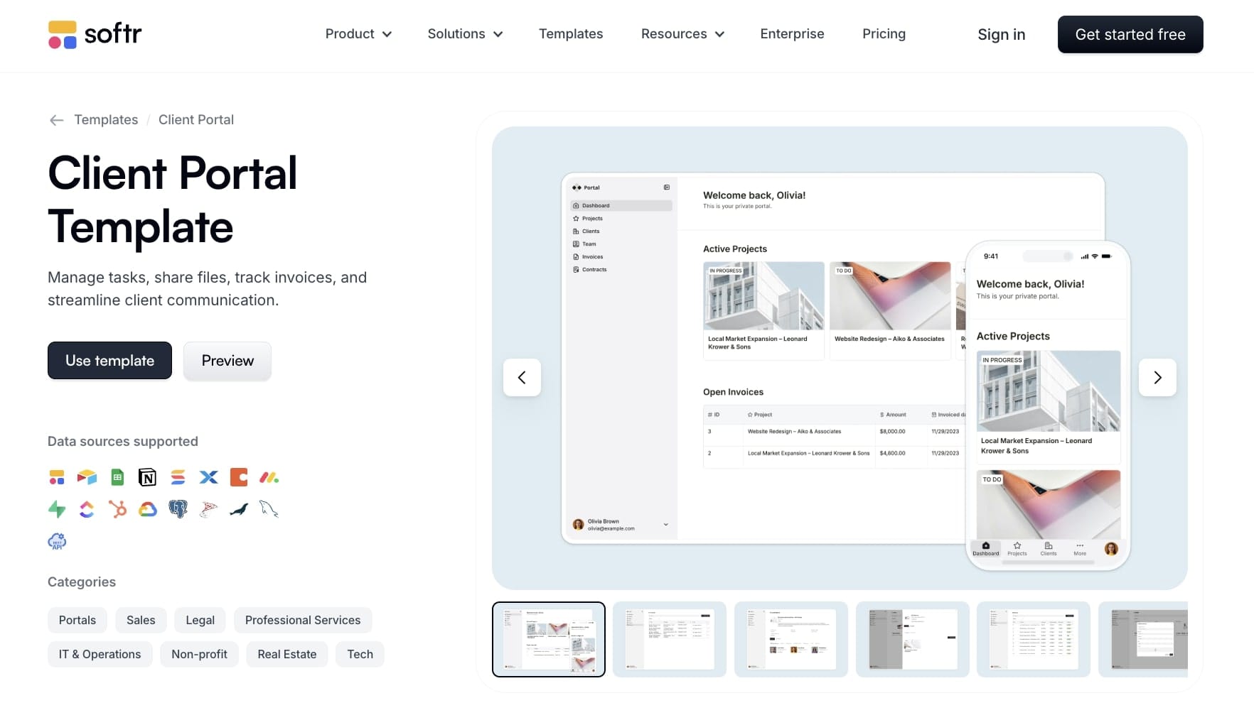Select the REST API data source icon
This screenshot has height=703, width=1254.
[x=57, y=541]
